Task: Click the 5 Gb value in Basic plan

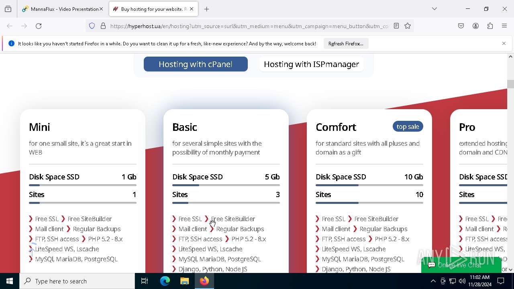Action: coord(272,177)
